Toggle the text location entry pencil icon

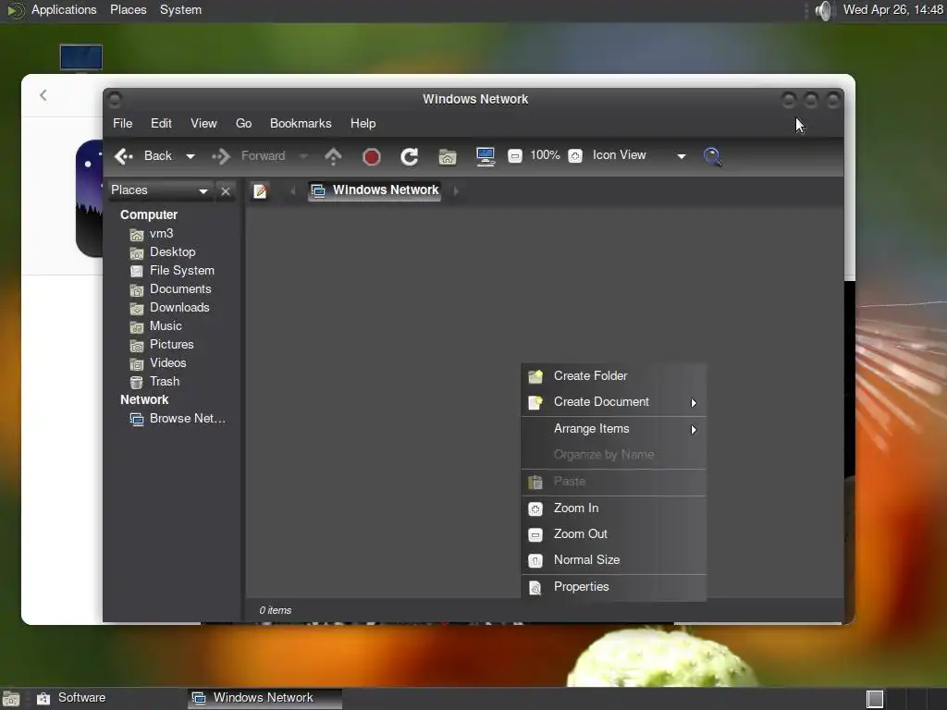pyautogui.click(x=260, y=190)
